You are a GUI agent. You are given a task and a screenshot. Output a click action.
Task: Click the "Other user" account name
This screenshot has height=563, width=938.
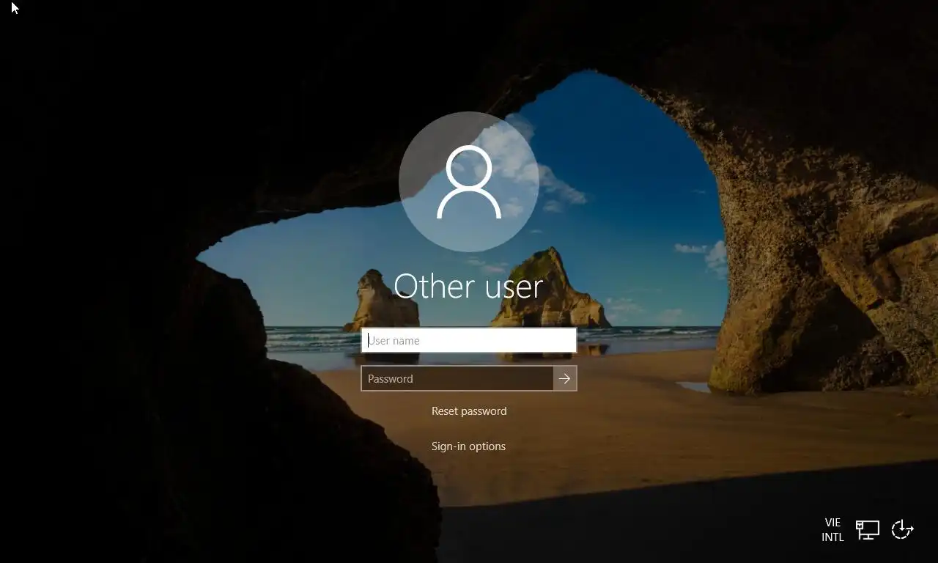469,286
